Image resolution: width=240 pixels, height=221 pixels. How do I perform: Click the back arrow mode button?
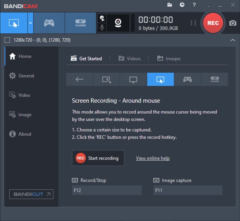79,80
